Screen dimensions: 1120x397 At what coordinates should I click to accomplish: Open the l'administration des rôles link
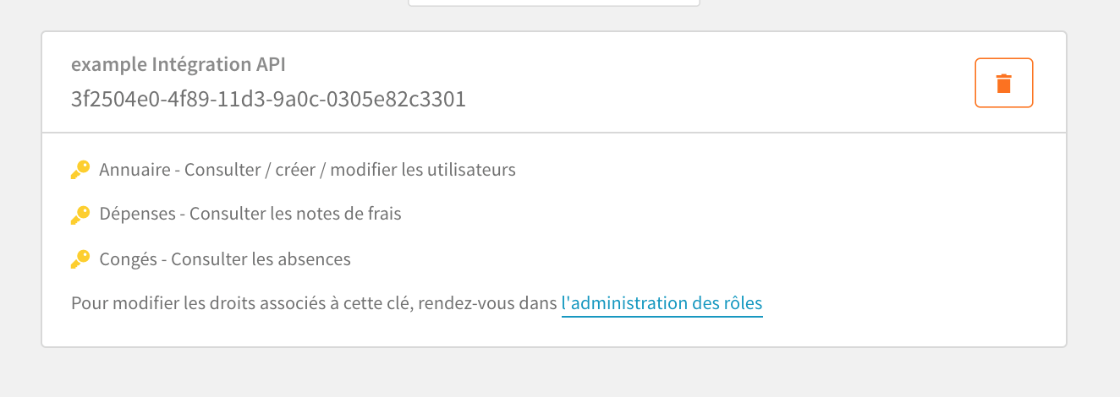pyautogui.click(x=662, y=303)
